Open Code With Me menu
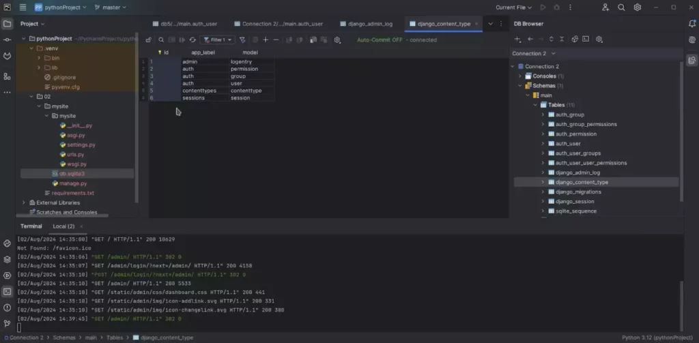 pos(605,7)
